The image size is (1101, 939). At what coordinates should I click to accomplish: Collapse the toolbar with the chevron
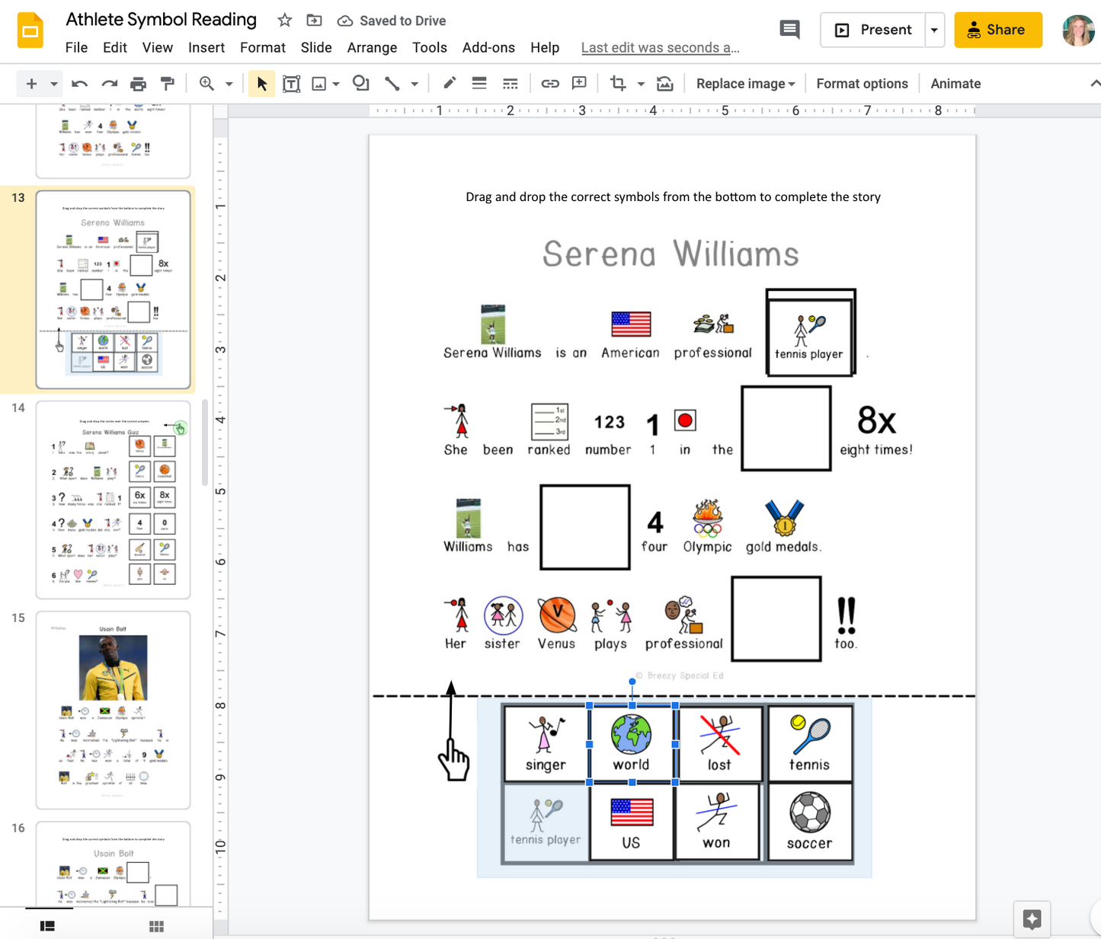pos(1095,84)
